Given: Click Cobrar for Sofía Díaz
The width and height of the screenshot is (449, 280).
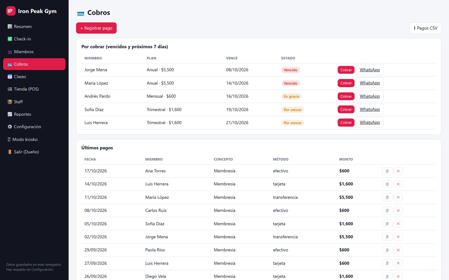Looking at the screenshot, I should click(346, 109).
